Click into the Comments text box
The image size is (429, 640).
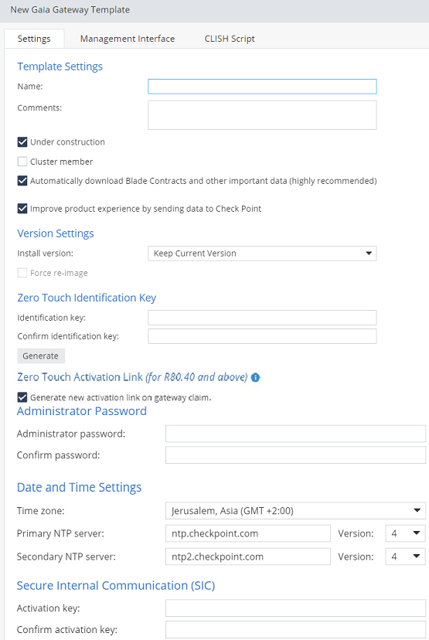coord(262,115)
